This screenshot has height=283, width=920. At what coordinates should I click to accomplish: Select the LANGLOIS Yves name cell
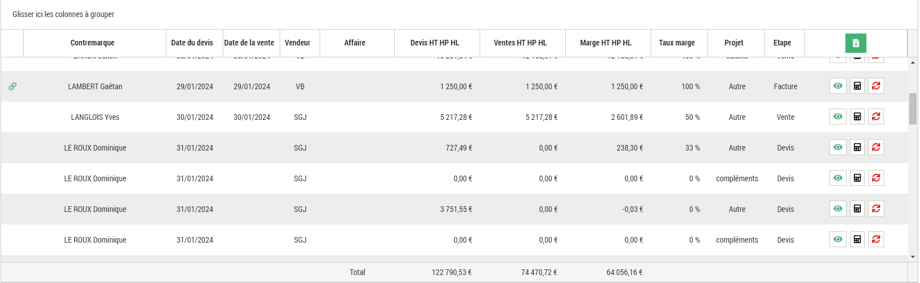(95, 117)
